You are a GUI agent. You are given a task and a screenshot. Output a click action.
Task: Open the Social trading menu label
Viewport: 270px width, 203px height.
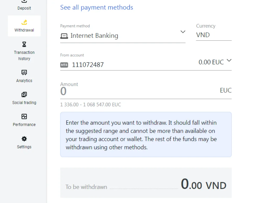coord(24,103)
